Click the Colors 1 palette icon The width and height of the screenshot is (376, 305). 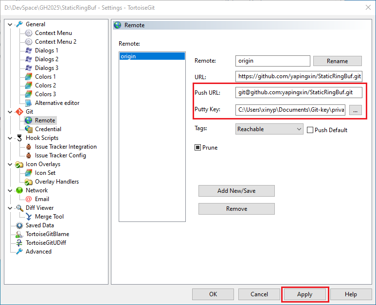29,77
